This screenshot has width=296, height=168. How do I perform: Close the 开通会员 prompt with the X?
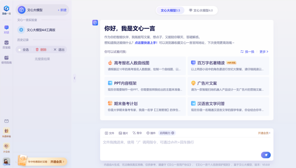tap(270, 133)
